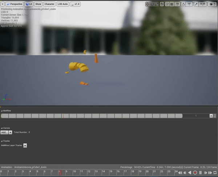Open rotation snap 10° dropdown
The image size is (218, 177).
(189, 4)
